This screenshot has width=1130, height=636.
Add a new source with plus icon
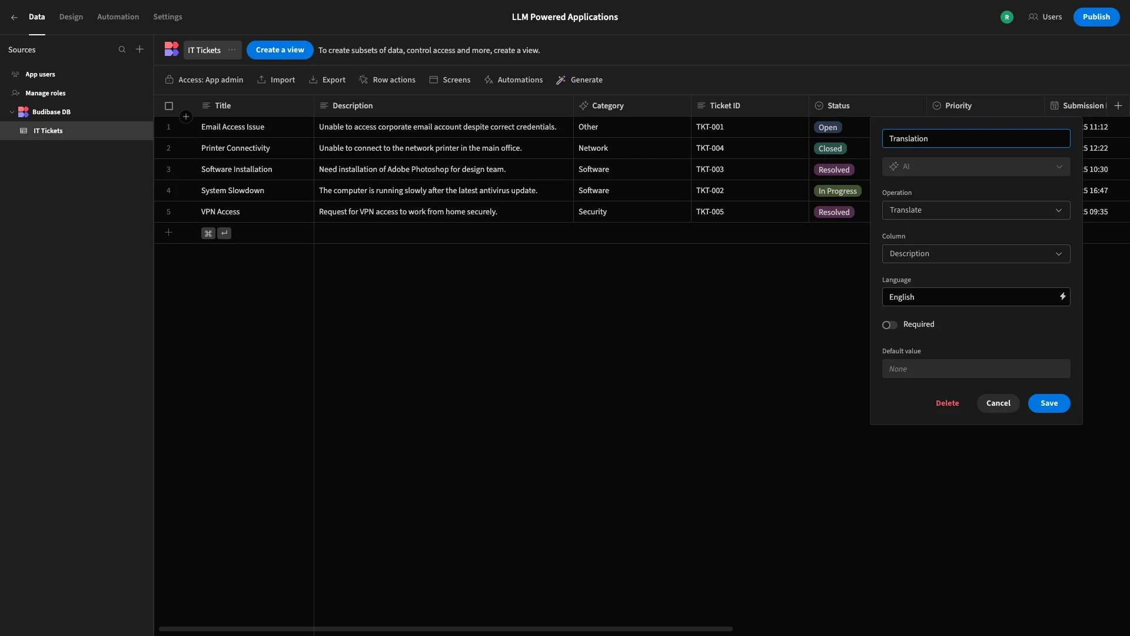point(139,49)
